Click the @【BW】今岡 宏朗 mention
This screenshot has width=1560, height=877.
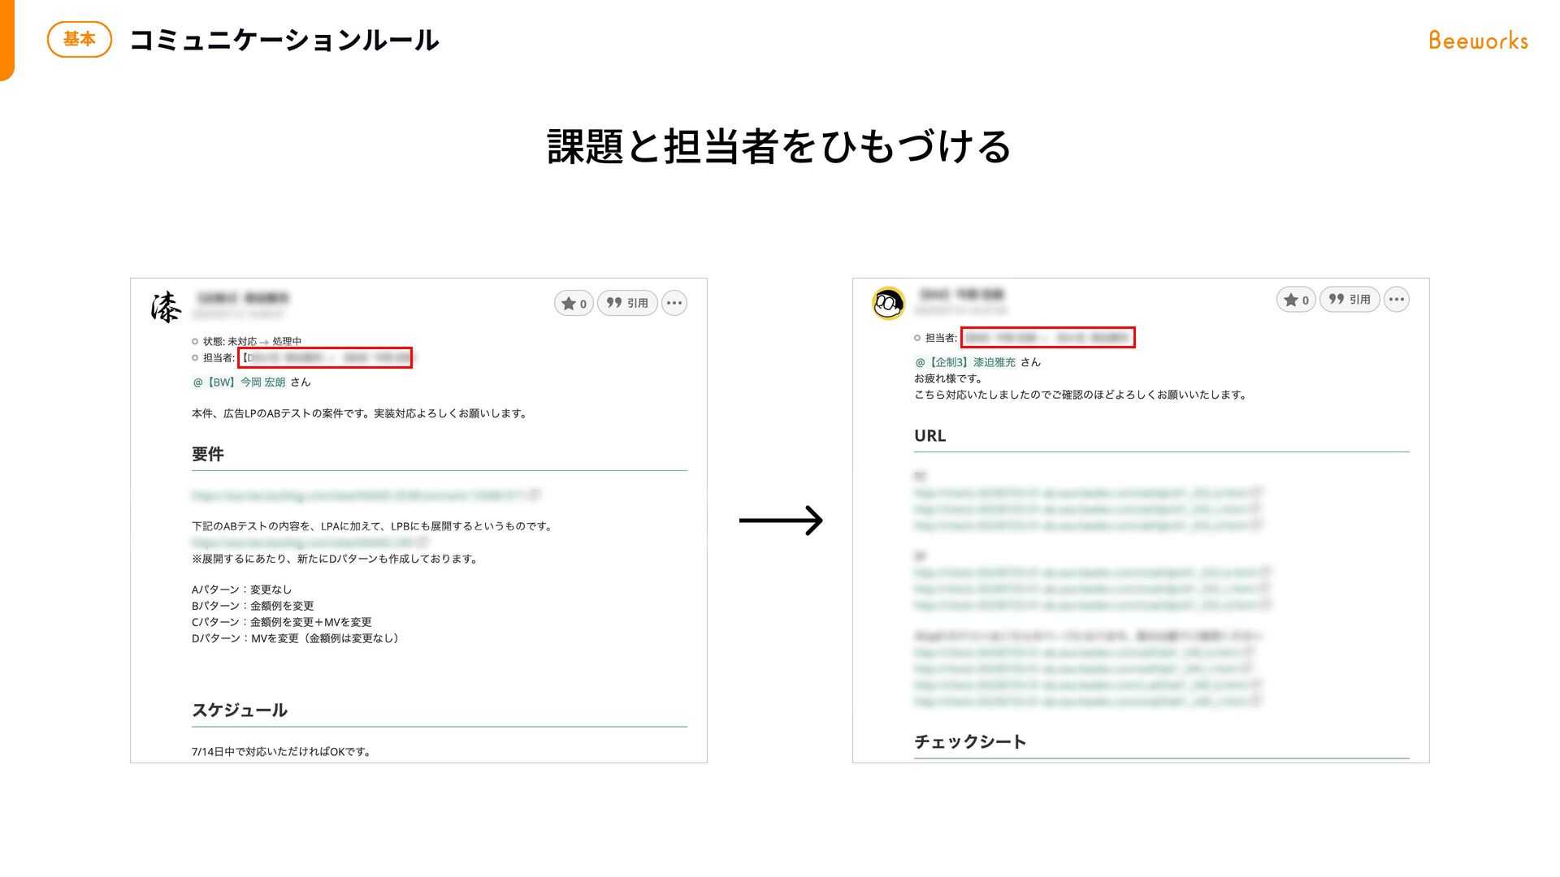tap(239, 382)
